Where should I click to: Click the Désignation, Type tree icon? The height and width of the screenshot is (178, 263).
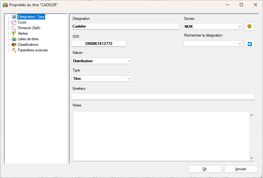point(14,17)
